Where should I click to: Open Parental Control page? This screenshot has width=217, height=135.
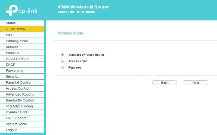click(x=22, y=82)
